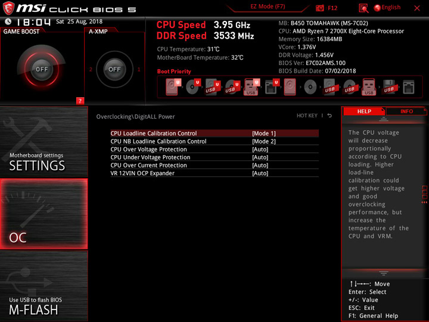Screen dimensions: 429x322
Task: Click the Boot Priority heading
Action: click(174, 71)
